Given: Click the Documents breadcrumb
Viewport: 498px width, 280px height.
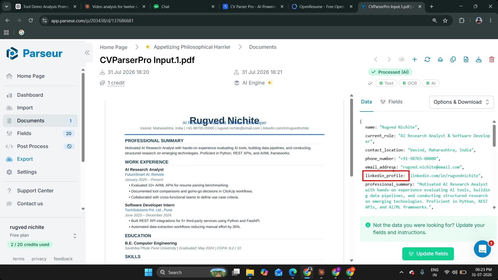Looking at the screenshot, I should click(x=262, y=47).
